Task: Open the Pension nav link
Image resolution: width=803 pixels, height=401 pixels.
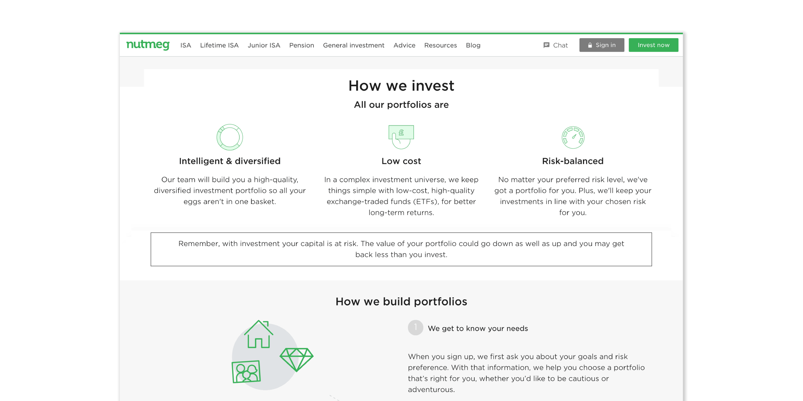Action: [302, 45]
